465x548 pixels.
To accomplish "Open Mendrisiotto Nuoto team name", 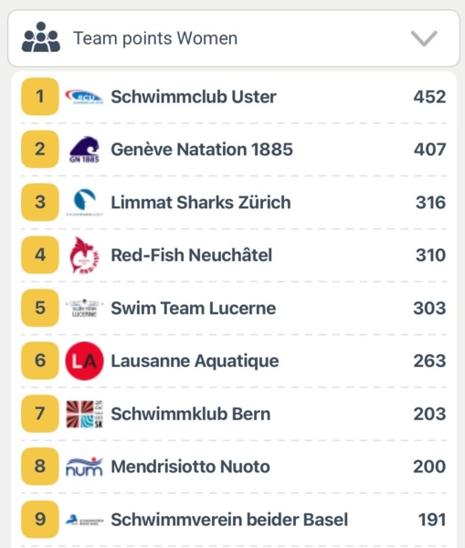I will (x=190, y=467).
